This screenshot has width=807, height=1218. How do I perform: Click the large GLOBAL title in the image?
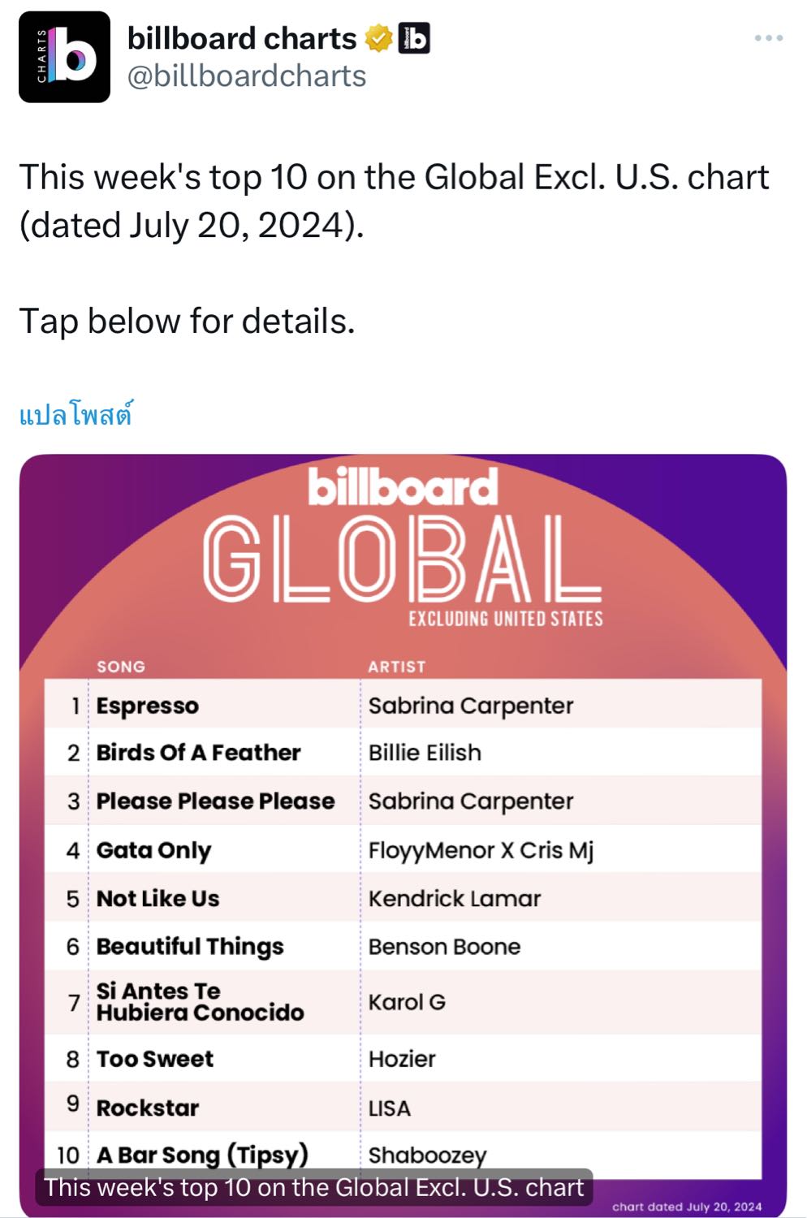pyautogui.click(x=402, y=560)
